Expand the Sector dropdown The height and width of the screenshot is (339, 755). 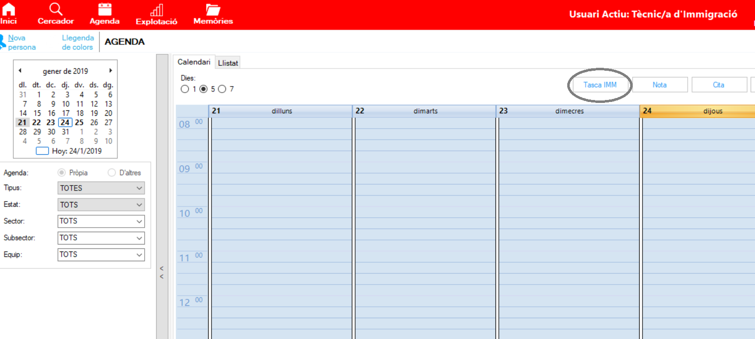click(139, 221)
